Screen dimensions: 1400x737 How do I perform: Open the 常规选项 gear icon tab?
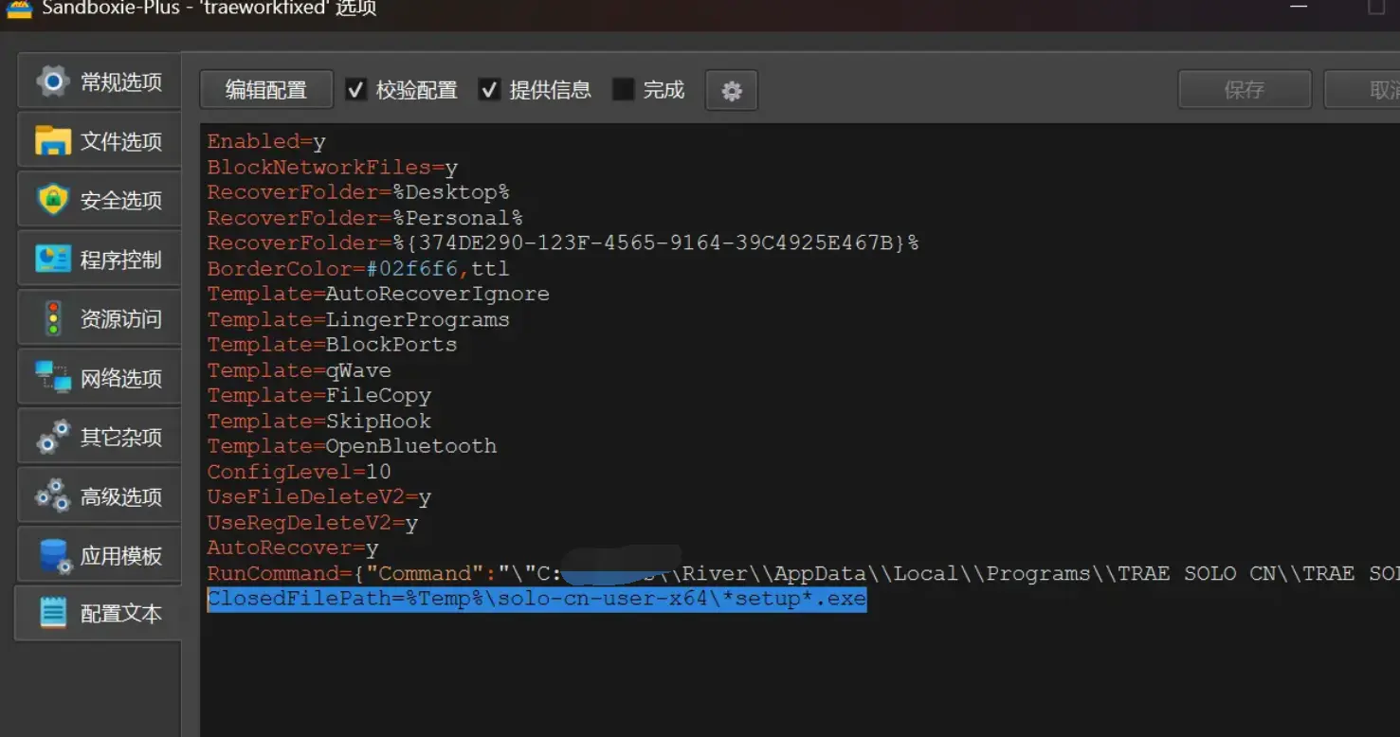[x=53, y=81]
